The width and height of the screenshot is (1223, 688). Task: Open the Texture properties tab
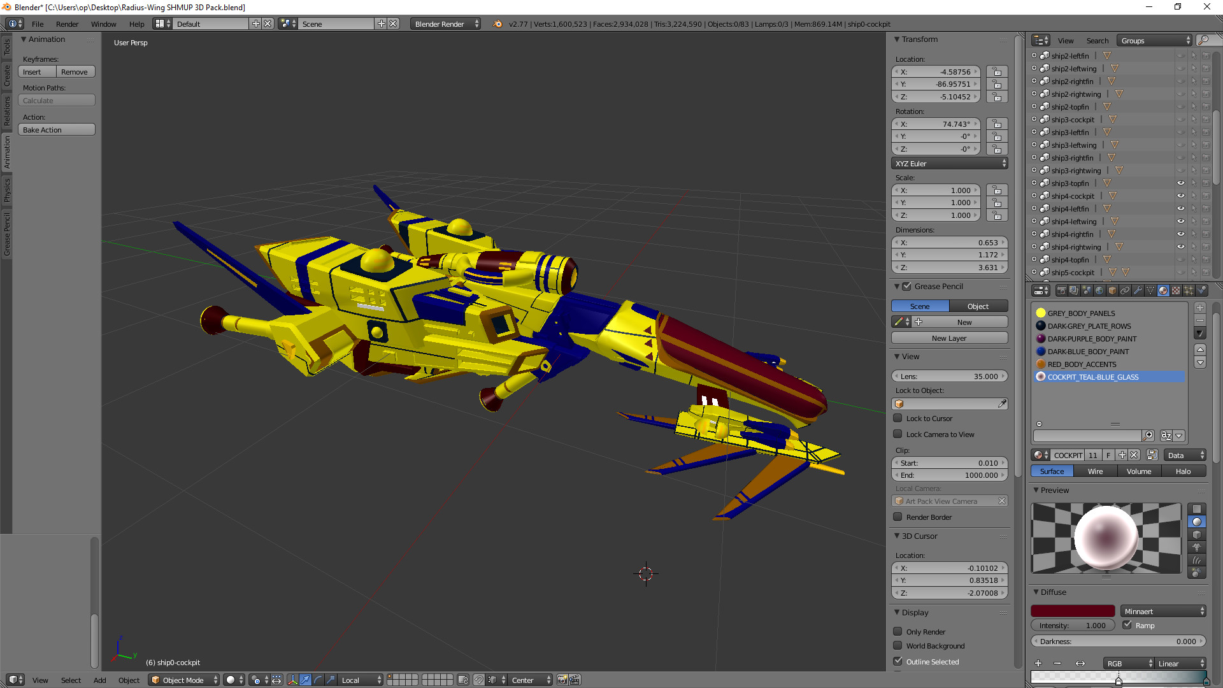pyautogui.click(x=1176, y=290)
